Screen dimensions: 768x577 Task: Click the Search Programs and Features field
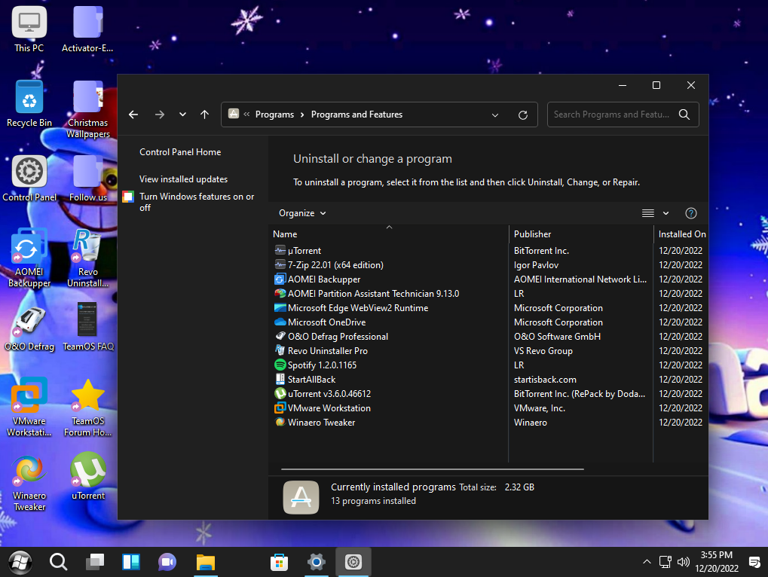coord(610,114)
